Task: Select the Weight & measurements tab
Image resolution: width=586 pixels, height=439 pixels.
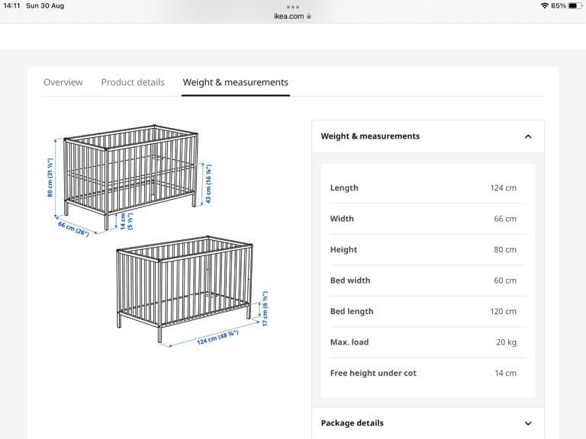Action: (x=236, y=82)
